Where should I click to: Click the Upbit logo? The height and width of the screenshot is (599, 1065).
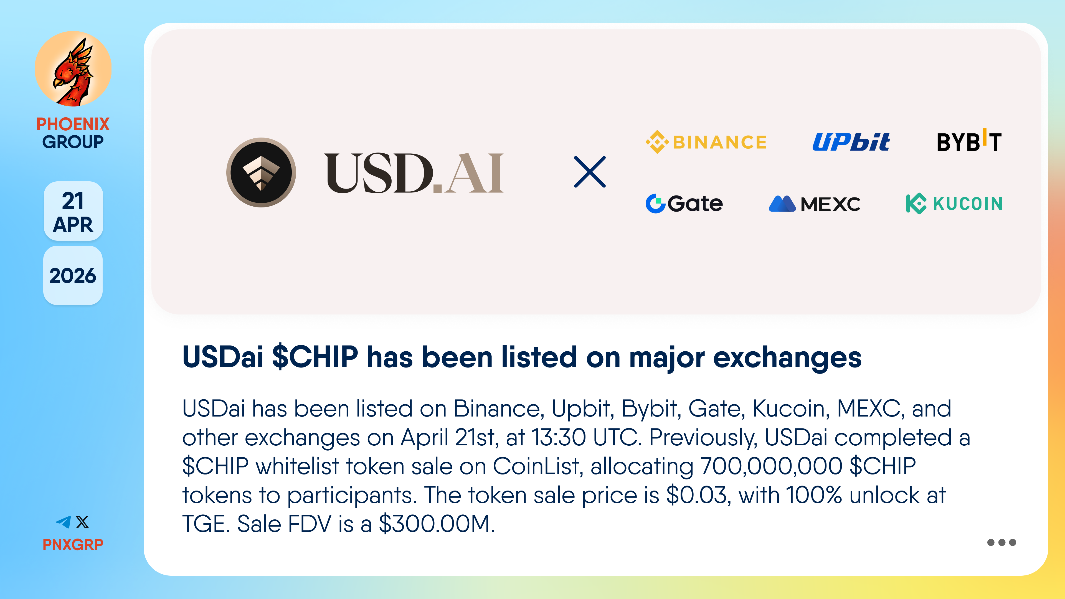851,142
